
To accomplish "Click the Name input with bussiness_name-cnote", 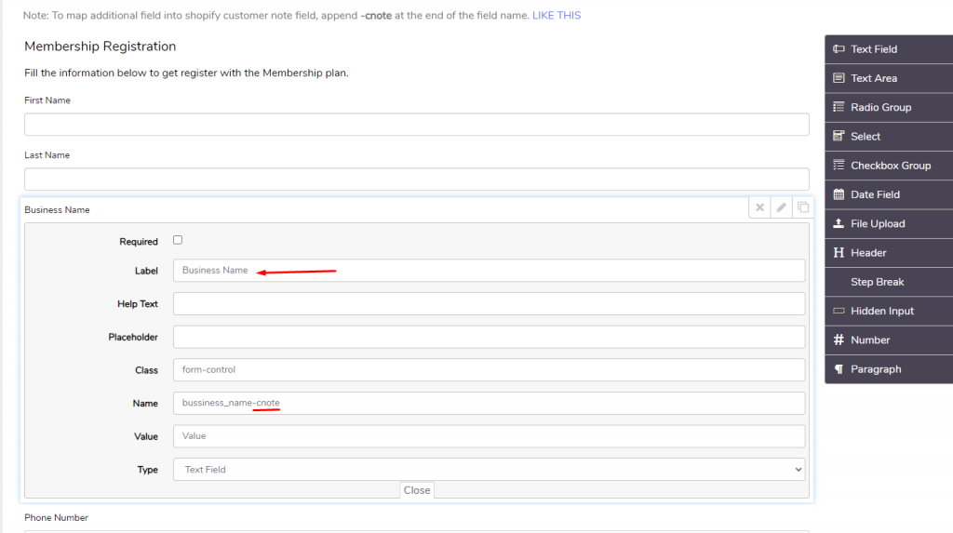I will pos(490,403).
